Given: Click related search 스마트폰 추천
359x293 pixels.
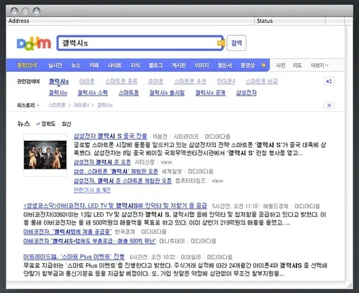Looking at the screenshot, I should 190,82.
